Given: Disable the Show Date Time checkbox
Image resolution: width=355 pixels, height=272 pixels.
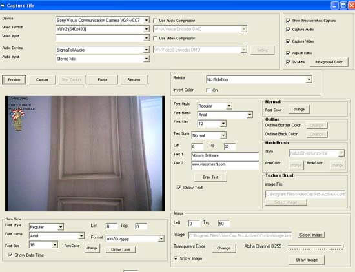Looking at the screenshot, I should (10, 255).
